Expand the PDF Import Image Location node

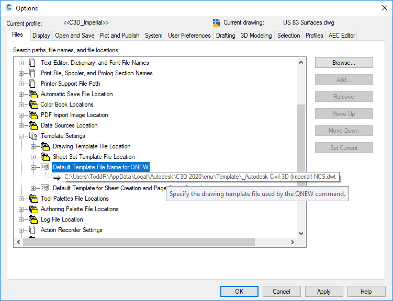(21, 115)
